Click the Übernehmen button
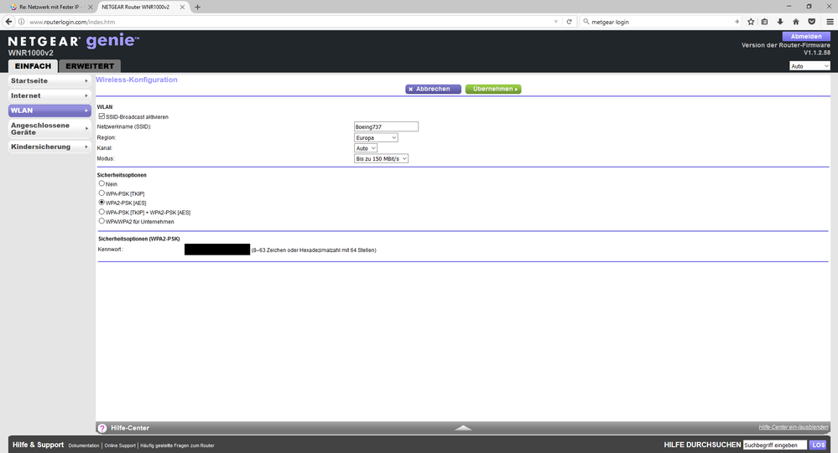The height and width of the screenshot is (453, 838). 493,89
